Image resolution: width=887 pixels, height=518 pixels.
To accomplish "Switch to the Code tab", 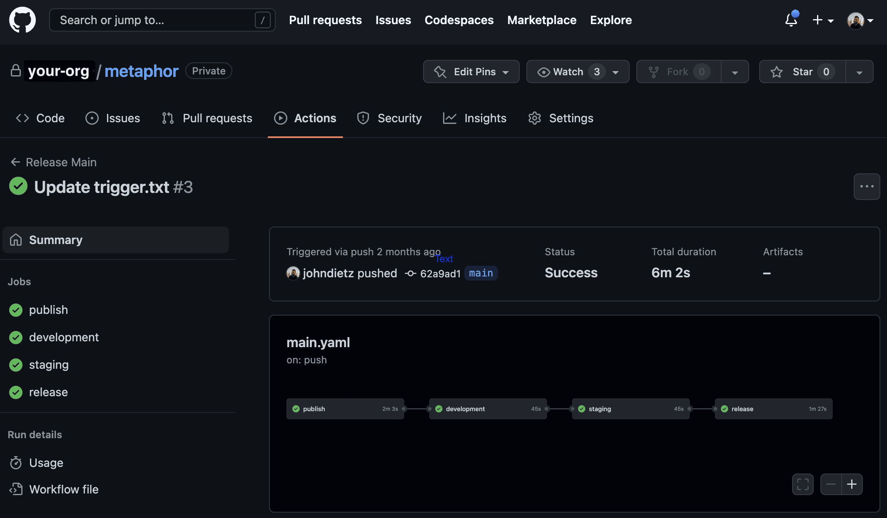I will click(x=40, y=118).
